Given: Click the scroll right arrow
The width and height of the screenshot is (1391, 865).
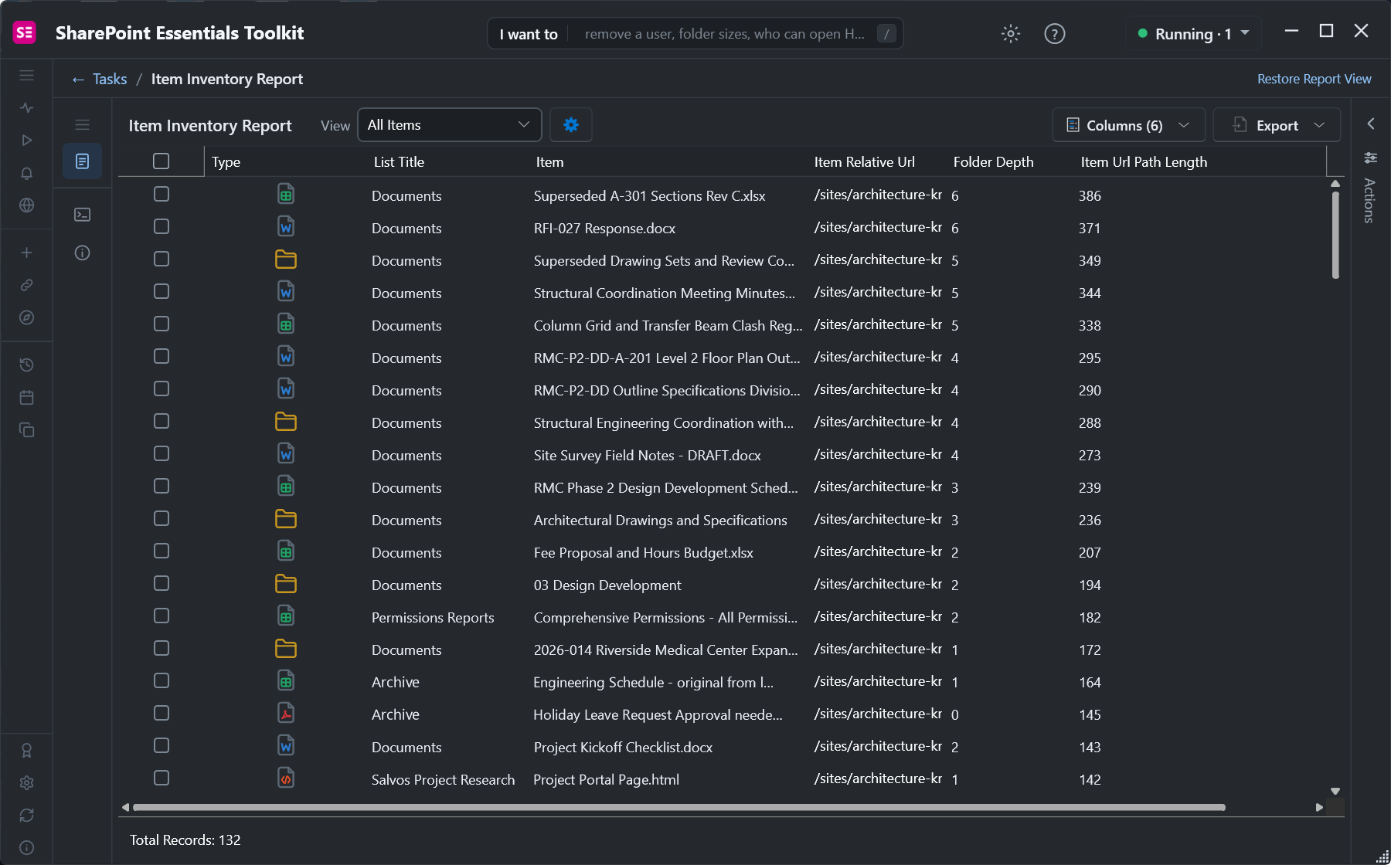Looking at the screenshot, I should click(1319, 807).
